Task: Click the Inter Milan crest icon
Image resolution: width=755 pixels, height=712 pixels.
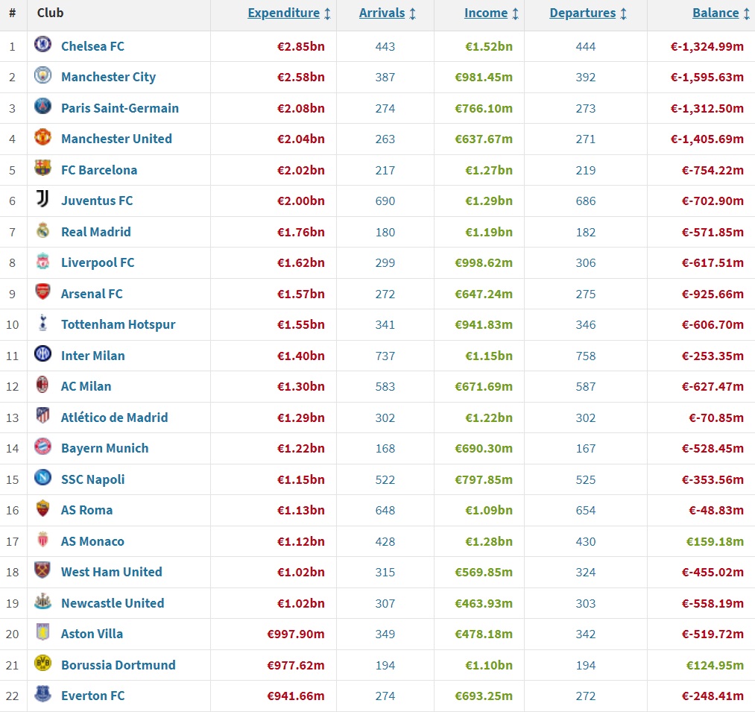Action: point(42,355)
